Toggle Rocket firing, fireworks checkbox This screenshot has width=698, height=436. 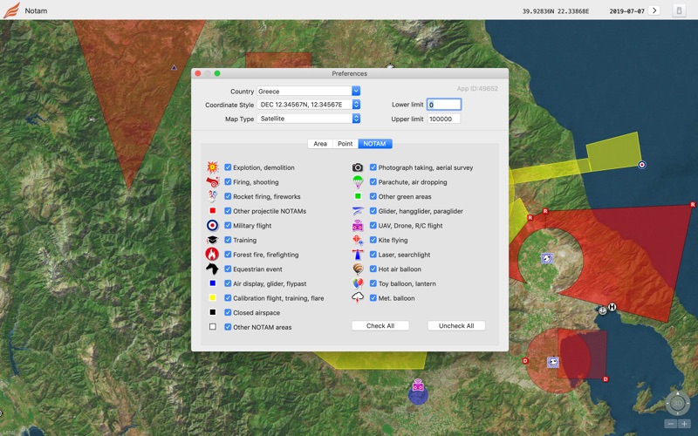[x=228, y=196]
